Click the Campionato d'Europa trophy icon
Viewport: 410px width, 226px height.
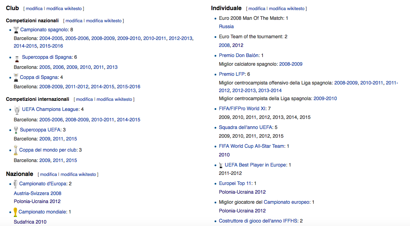pyautogui.click(x=16, y=184)
